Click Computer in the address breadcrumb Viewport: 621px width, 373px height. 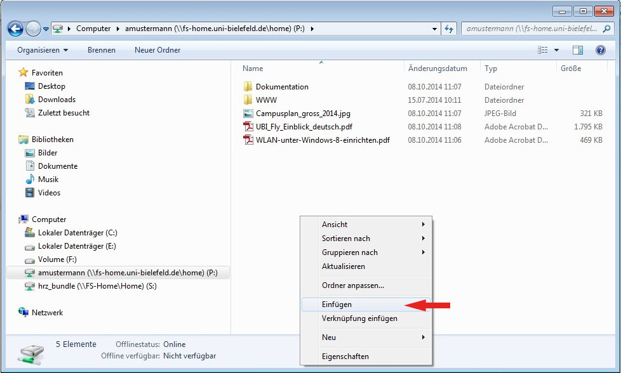93,29
